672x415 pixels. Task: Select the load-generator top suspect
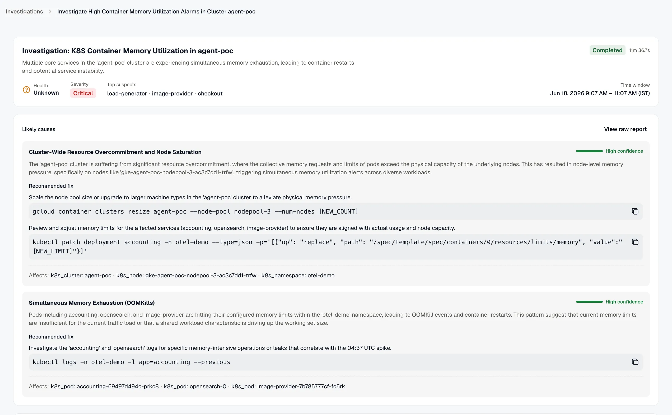click(x=127, y=93)
